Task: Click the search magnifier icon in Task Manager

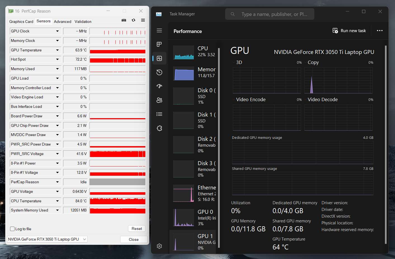Action: click(x=233, y=14)
